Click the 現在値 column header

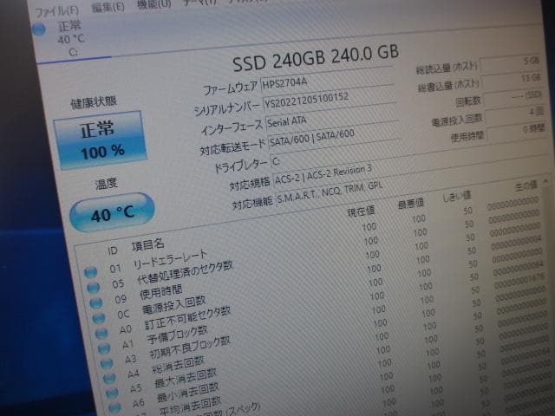coord(361,211)
